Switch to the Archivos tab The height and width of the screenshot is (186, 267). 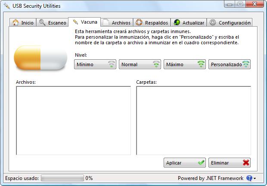tap(117, 22)
